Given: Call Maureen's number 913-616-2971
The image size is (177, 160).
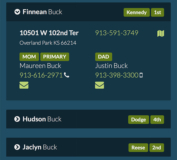Looking at the screenshot, I should pos(41,75).
